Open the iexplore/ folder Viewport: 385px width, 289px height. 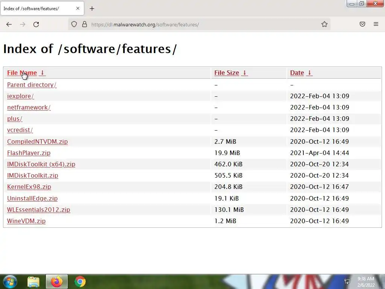pyautogui.click(x=21, y=96)
